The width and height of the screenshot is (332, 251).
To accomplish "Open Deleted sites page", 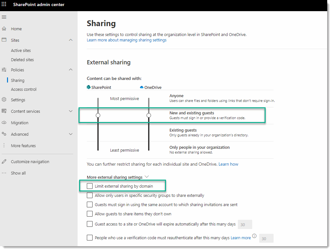I will (x=22, y=60).
